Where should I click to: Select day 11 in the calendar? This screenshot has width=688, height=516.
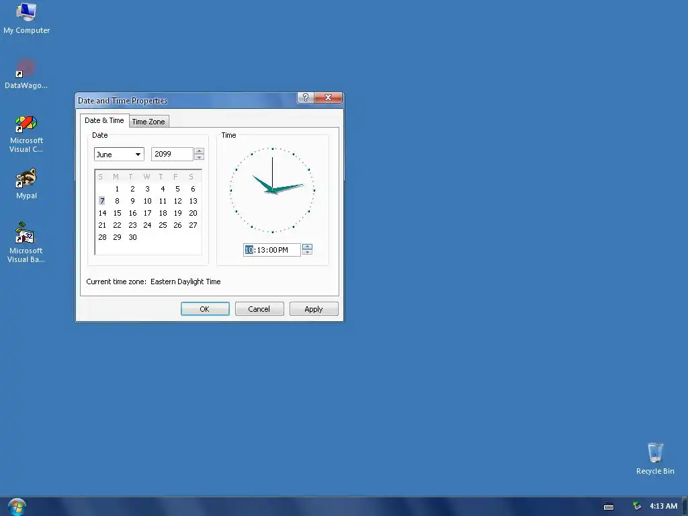pos(163,201)
